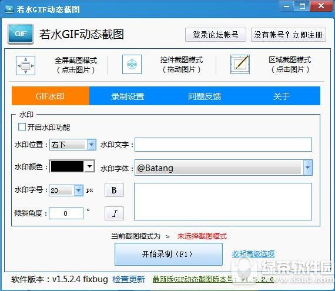This screenshot has width=335, height=291.
Task: Click 没有帐号？立即注册 button
Action: tap(289, 35)
